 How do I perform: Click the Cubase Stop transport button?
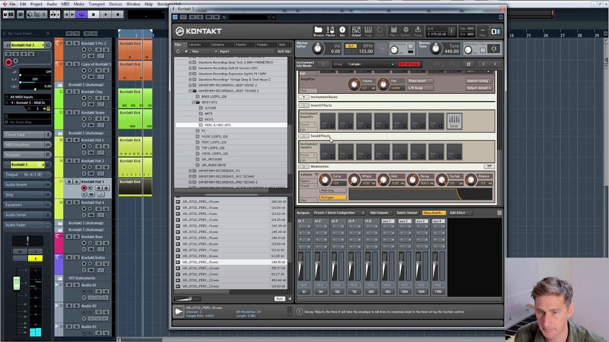point(93,15)
